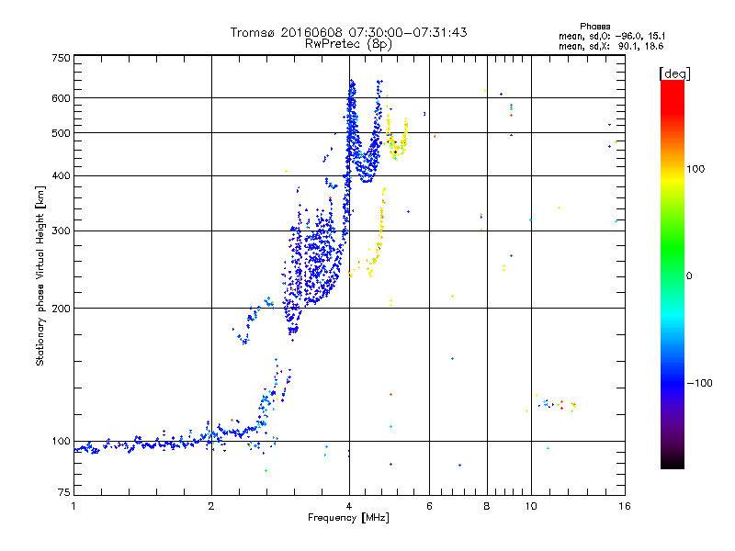The width and height of the screenshot is (735, 551).
Task: Click the phase colorbar gradient
Action: coord(673,274)
